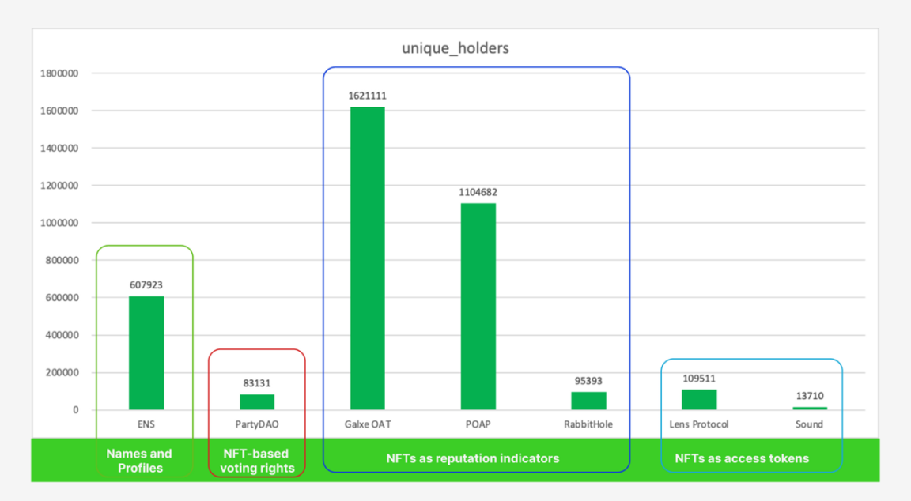Image resolution: width=911 pixels, height=501 pixels.
Task: Click "NFTs as reputation indicators" text
Action: [x=472, y=458]
